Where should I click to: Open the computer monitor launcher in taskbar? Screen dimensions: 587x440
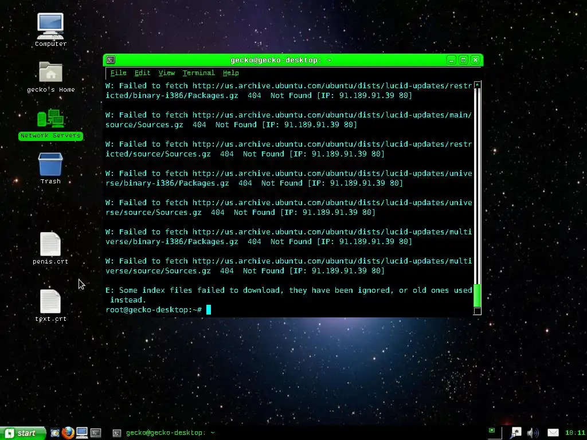82,433
